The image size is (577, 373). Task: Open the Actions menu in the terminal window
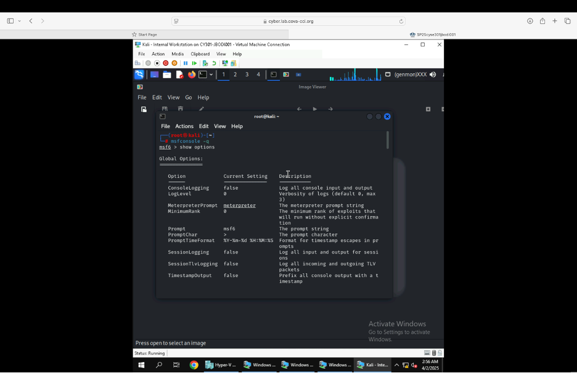click(x=184, y=126)
